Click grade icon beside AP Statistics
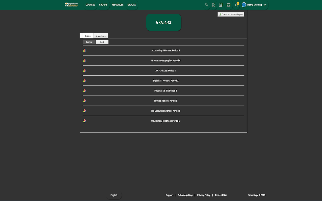322x201 pixels. pos(84,71)
